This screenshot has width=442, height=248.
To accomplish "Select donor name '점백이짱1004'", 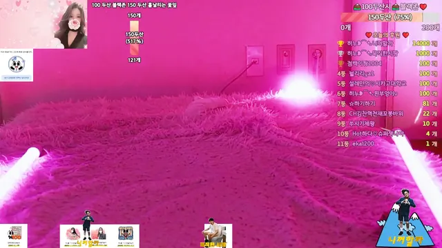I will pos(364,63).
